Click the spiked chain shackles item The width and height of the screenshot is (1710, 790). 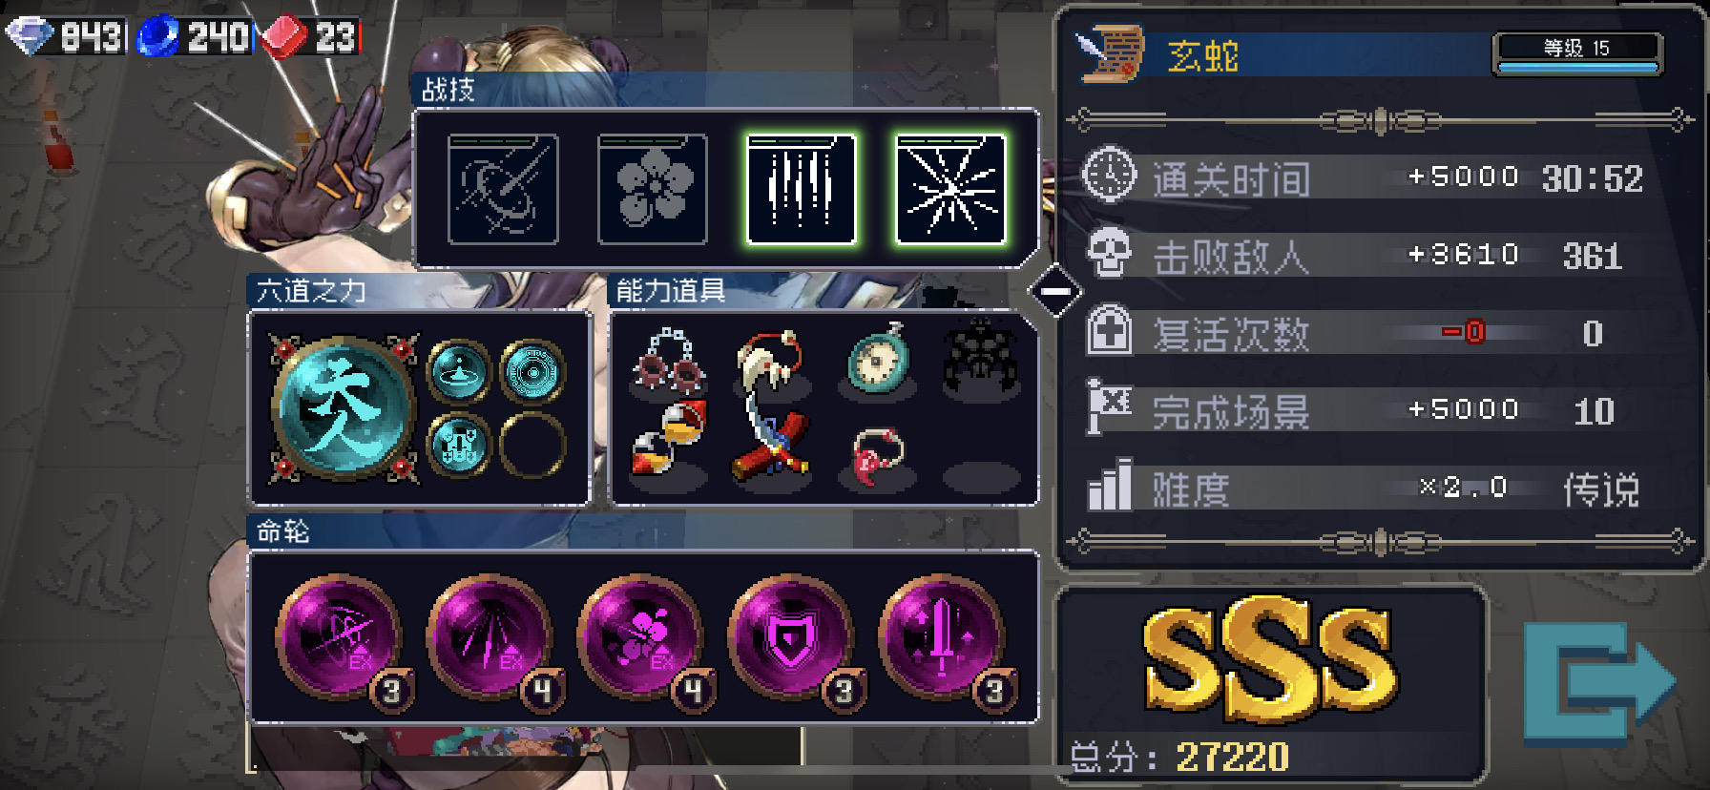pos(670,361)
